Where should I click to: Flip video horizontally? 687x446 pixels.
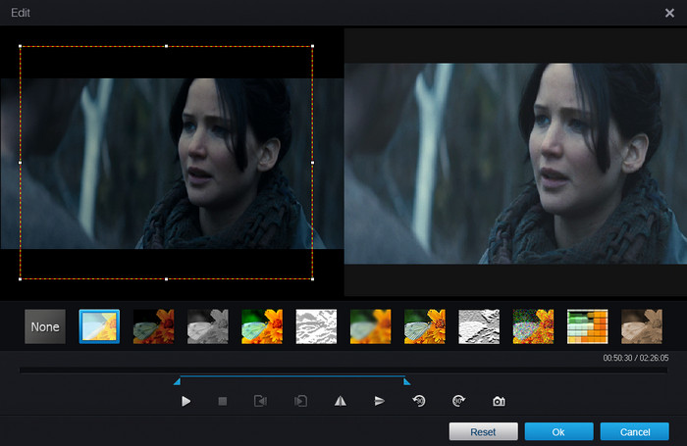(x=341, y=401)
